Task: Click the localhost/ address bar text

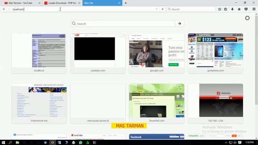Action: point(19,9)
